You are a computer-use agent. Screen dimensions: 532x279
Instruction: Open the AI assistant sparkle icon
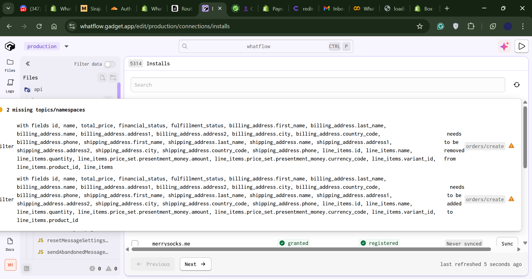pyautogui.click(x=505, y=46)
